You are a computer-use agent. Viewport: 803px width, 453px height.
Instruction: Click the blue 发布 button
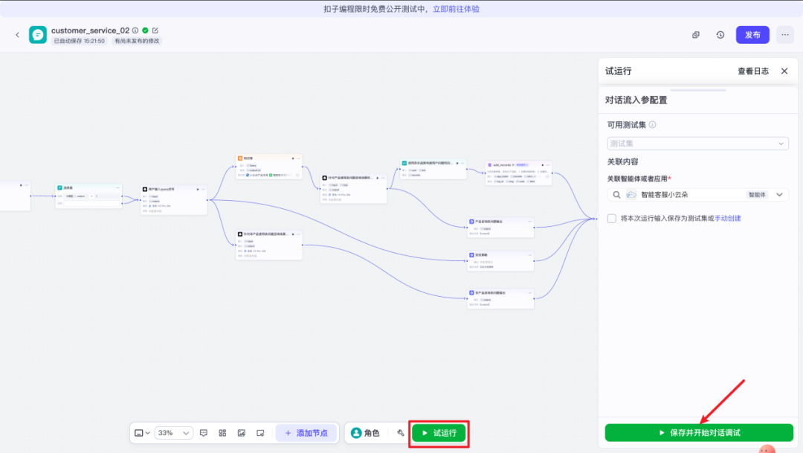752,35
